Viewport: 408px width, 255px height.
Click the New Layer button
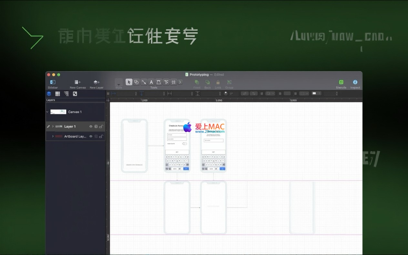click(97, 82)
